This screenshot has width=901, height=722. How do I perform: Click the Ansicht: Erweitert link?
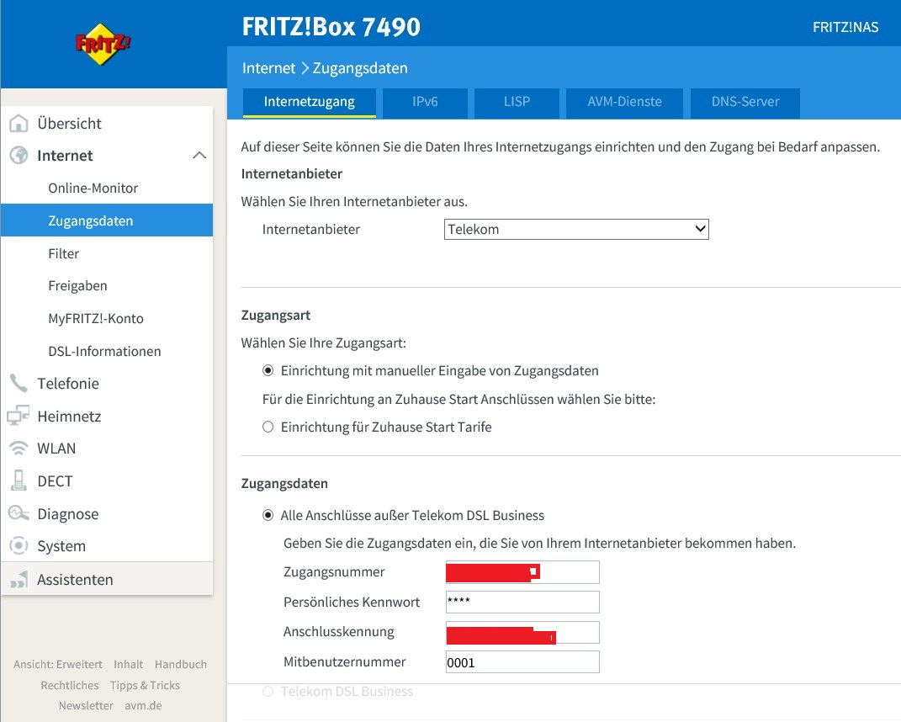click(58, 664)
